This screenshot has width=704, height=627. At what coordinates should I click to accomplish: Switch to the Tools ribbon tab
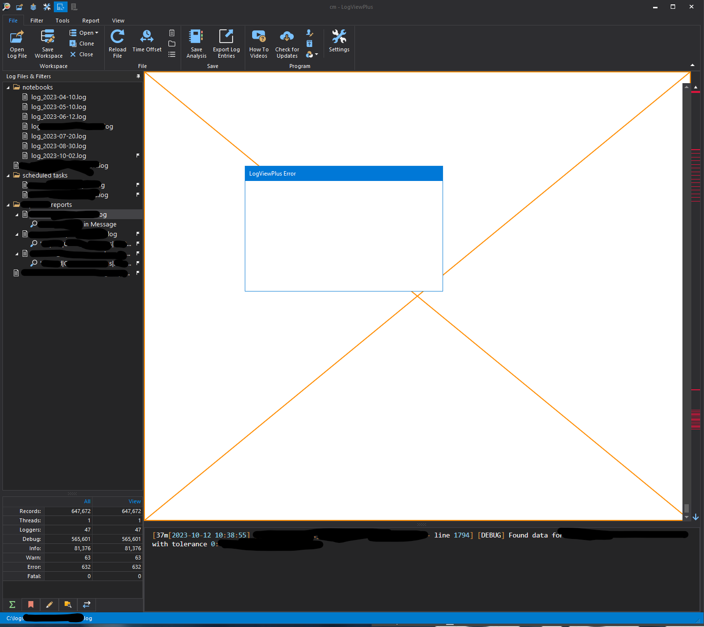click(62, 21)
